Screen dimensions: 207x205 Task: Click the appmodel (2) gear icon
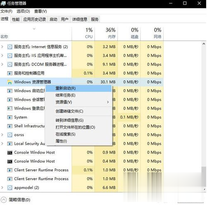coord(10,188)
